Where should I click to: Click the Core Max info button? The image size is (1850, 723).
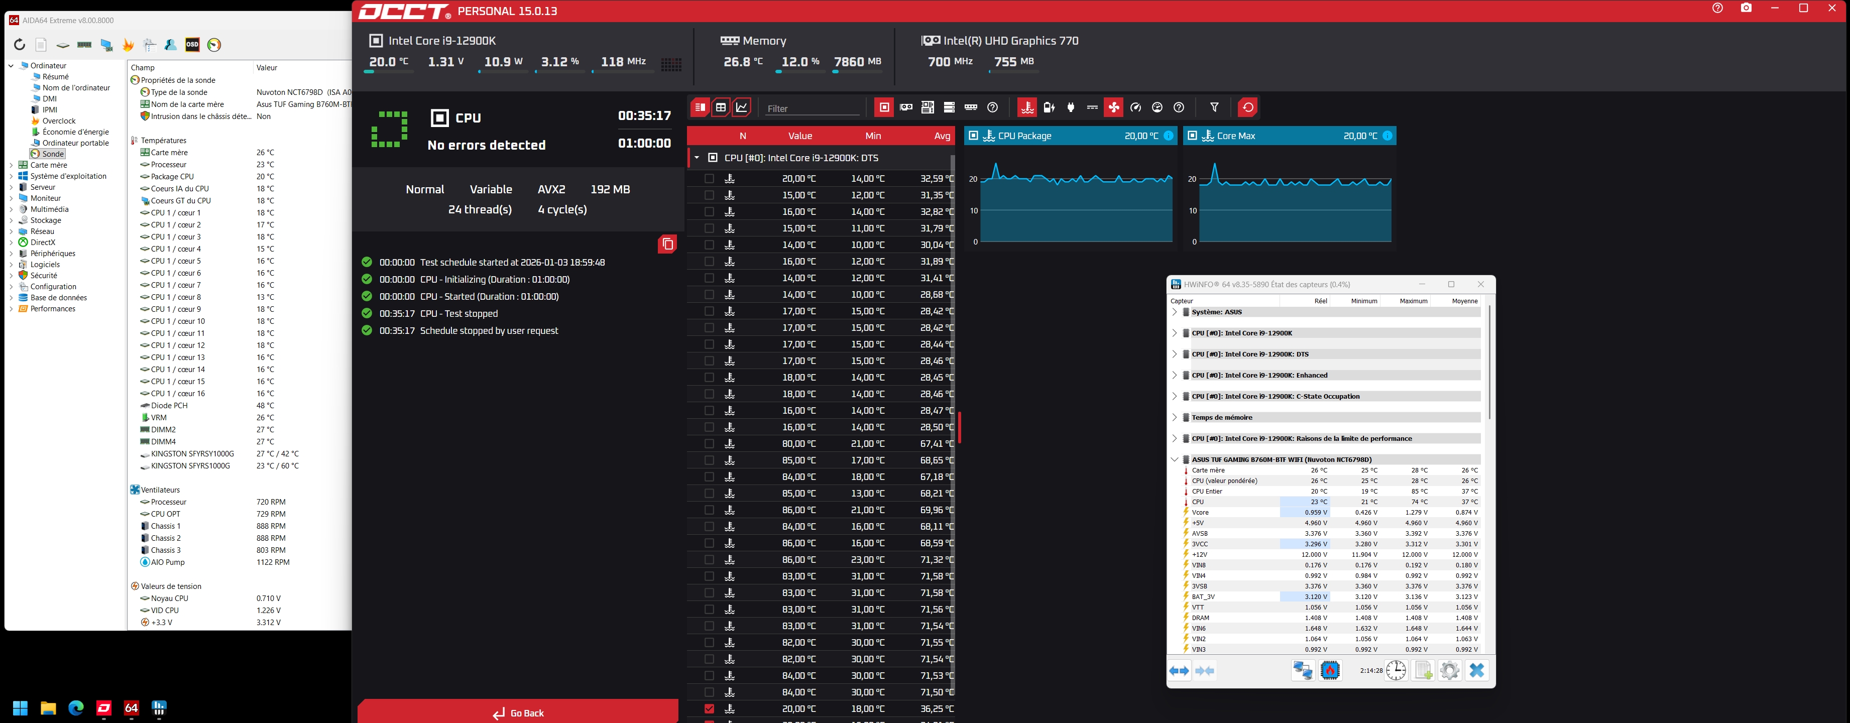pyautogui.click(x=1387, y=136)
